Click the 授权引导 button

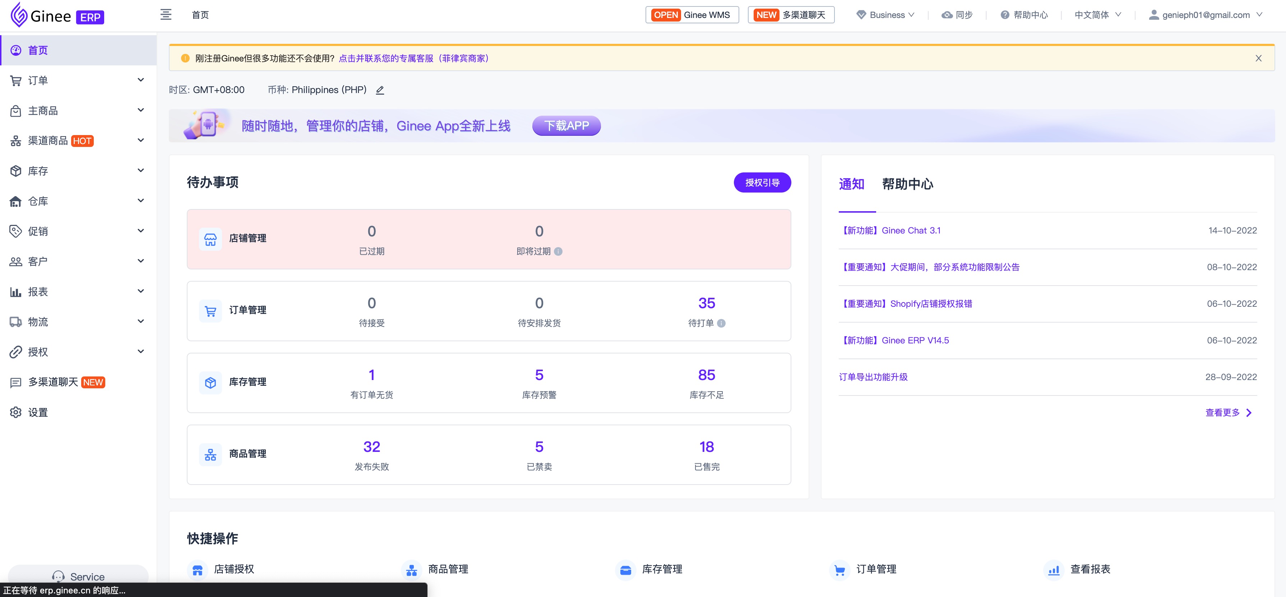tap(762, 183)
